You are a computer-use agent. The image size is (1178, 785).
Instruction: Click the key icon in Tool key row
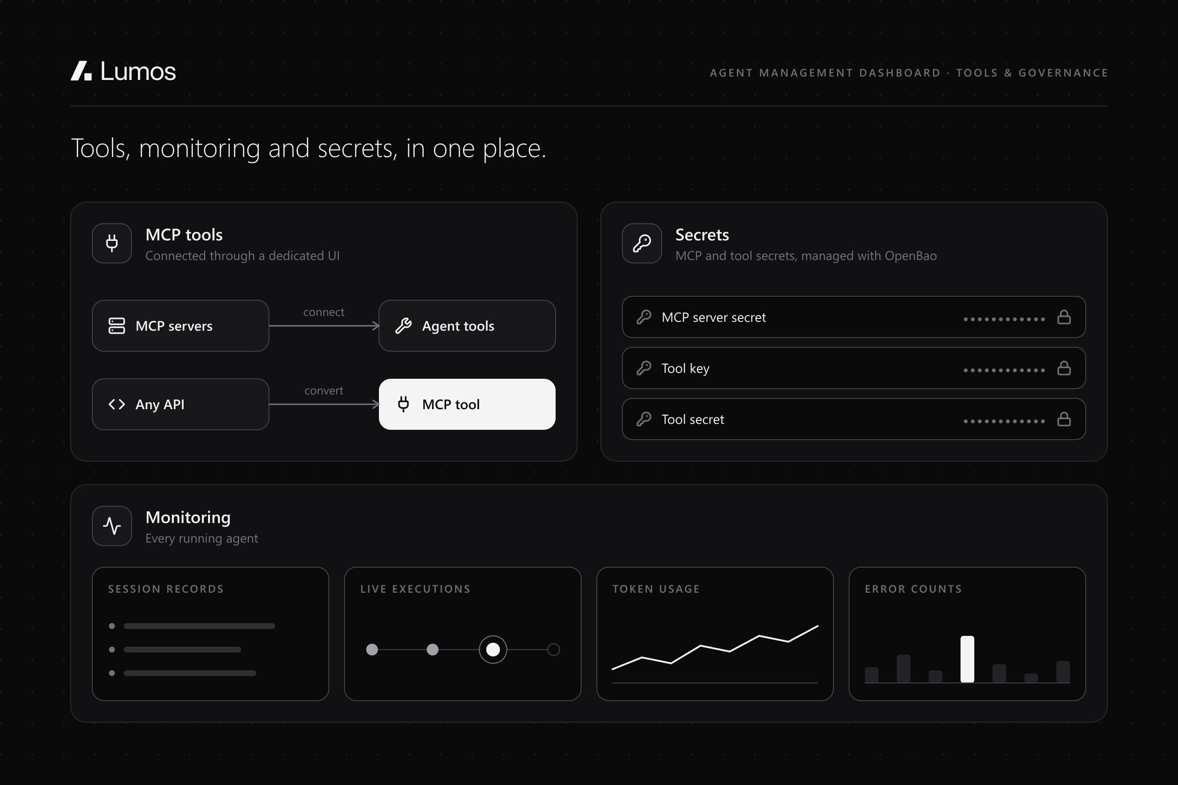tap(643, 368)
